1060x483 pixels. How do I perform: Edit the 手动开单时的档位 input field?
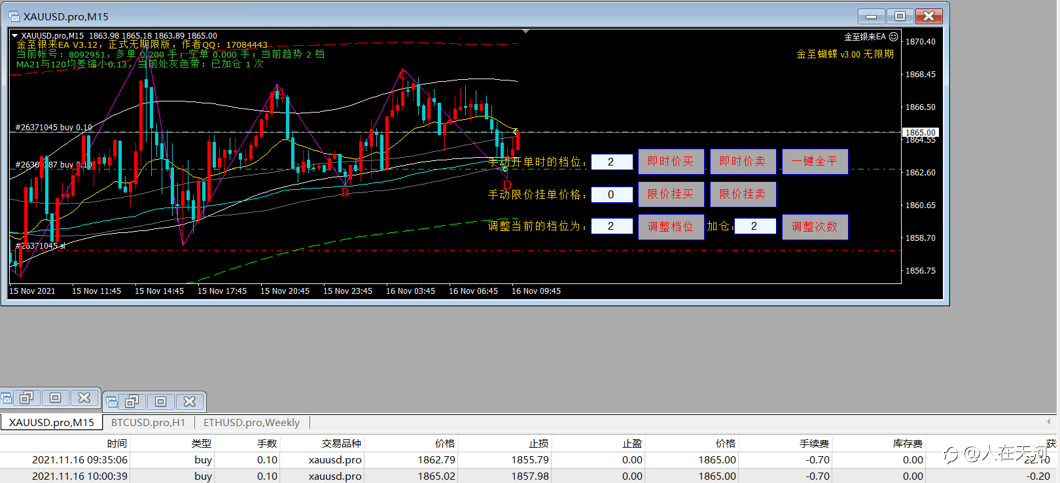612,162
